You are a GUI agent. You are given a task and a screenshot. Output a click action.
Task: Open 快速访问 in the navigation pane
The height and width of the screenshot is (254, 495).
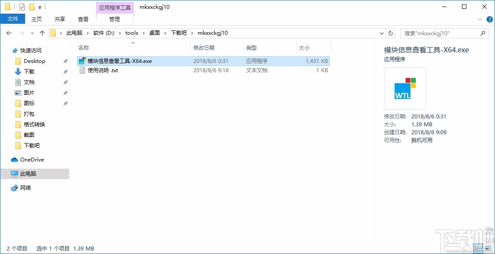(31, 51)
